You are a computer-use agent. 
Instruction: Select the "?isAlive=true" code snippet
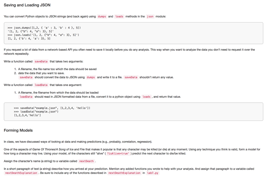(118, 154)
